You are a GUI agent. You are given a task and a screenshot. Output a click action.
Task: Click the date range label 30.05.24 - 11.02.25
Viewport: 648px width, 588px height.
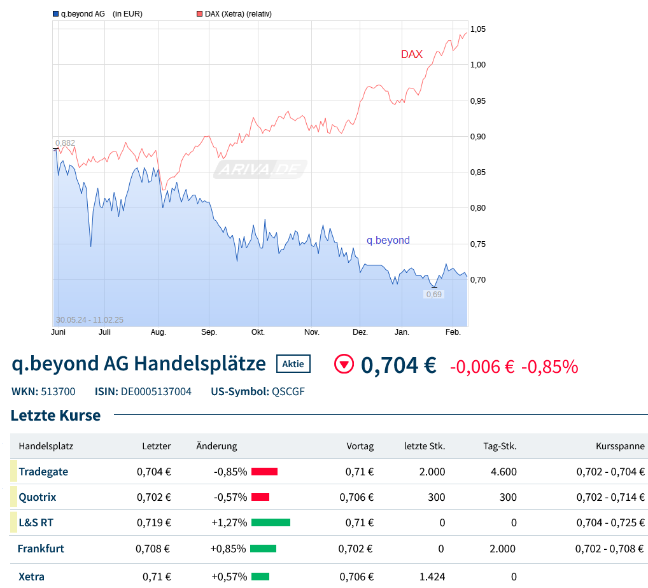pos(90,319)
